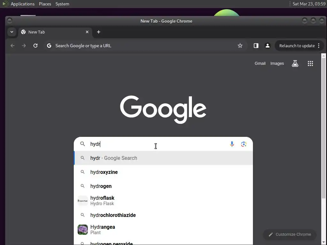This screenshot has width=327, height=245.
Task: Click the clock showing Sat Mar 23
Action: 309,4
